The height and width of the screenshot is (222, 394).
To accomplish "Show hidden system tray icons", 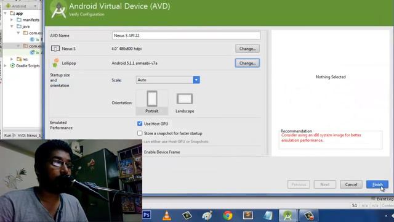I will pyautogui.click(x=386, y=216).
